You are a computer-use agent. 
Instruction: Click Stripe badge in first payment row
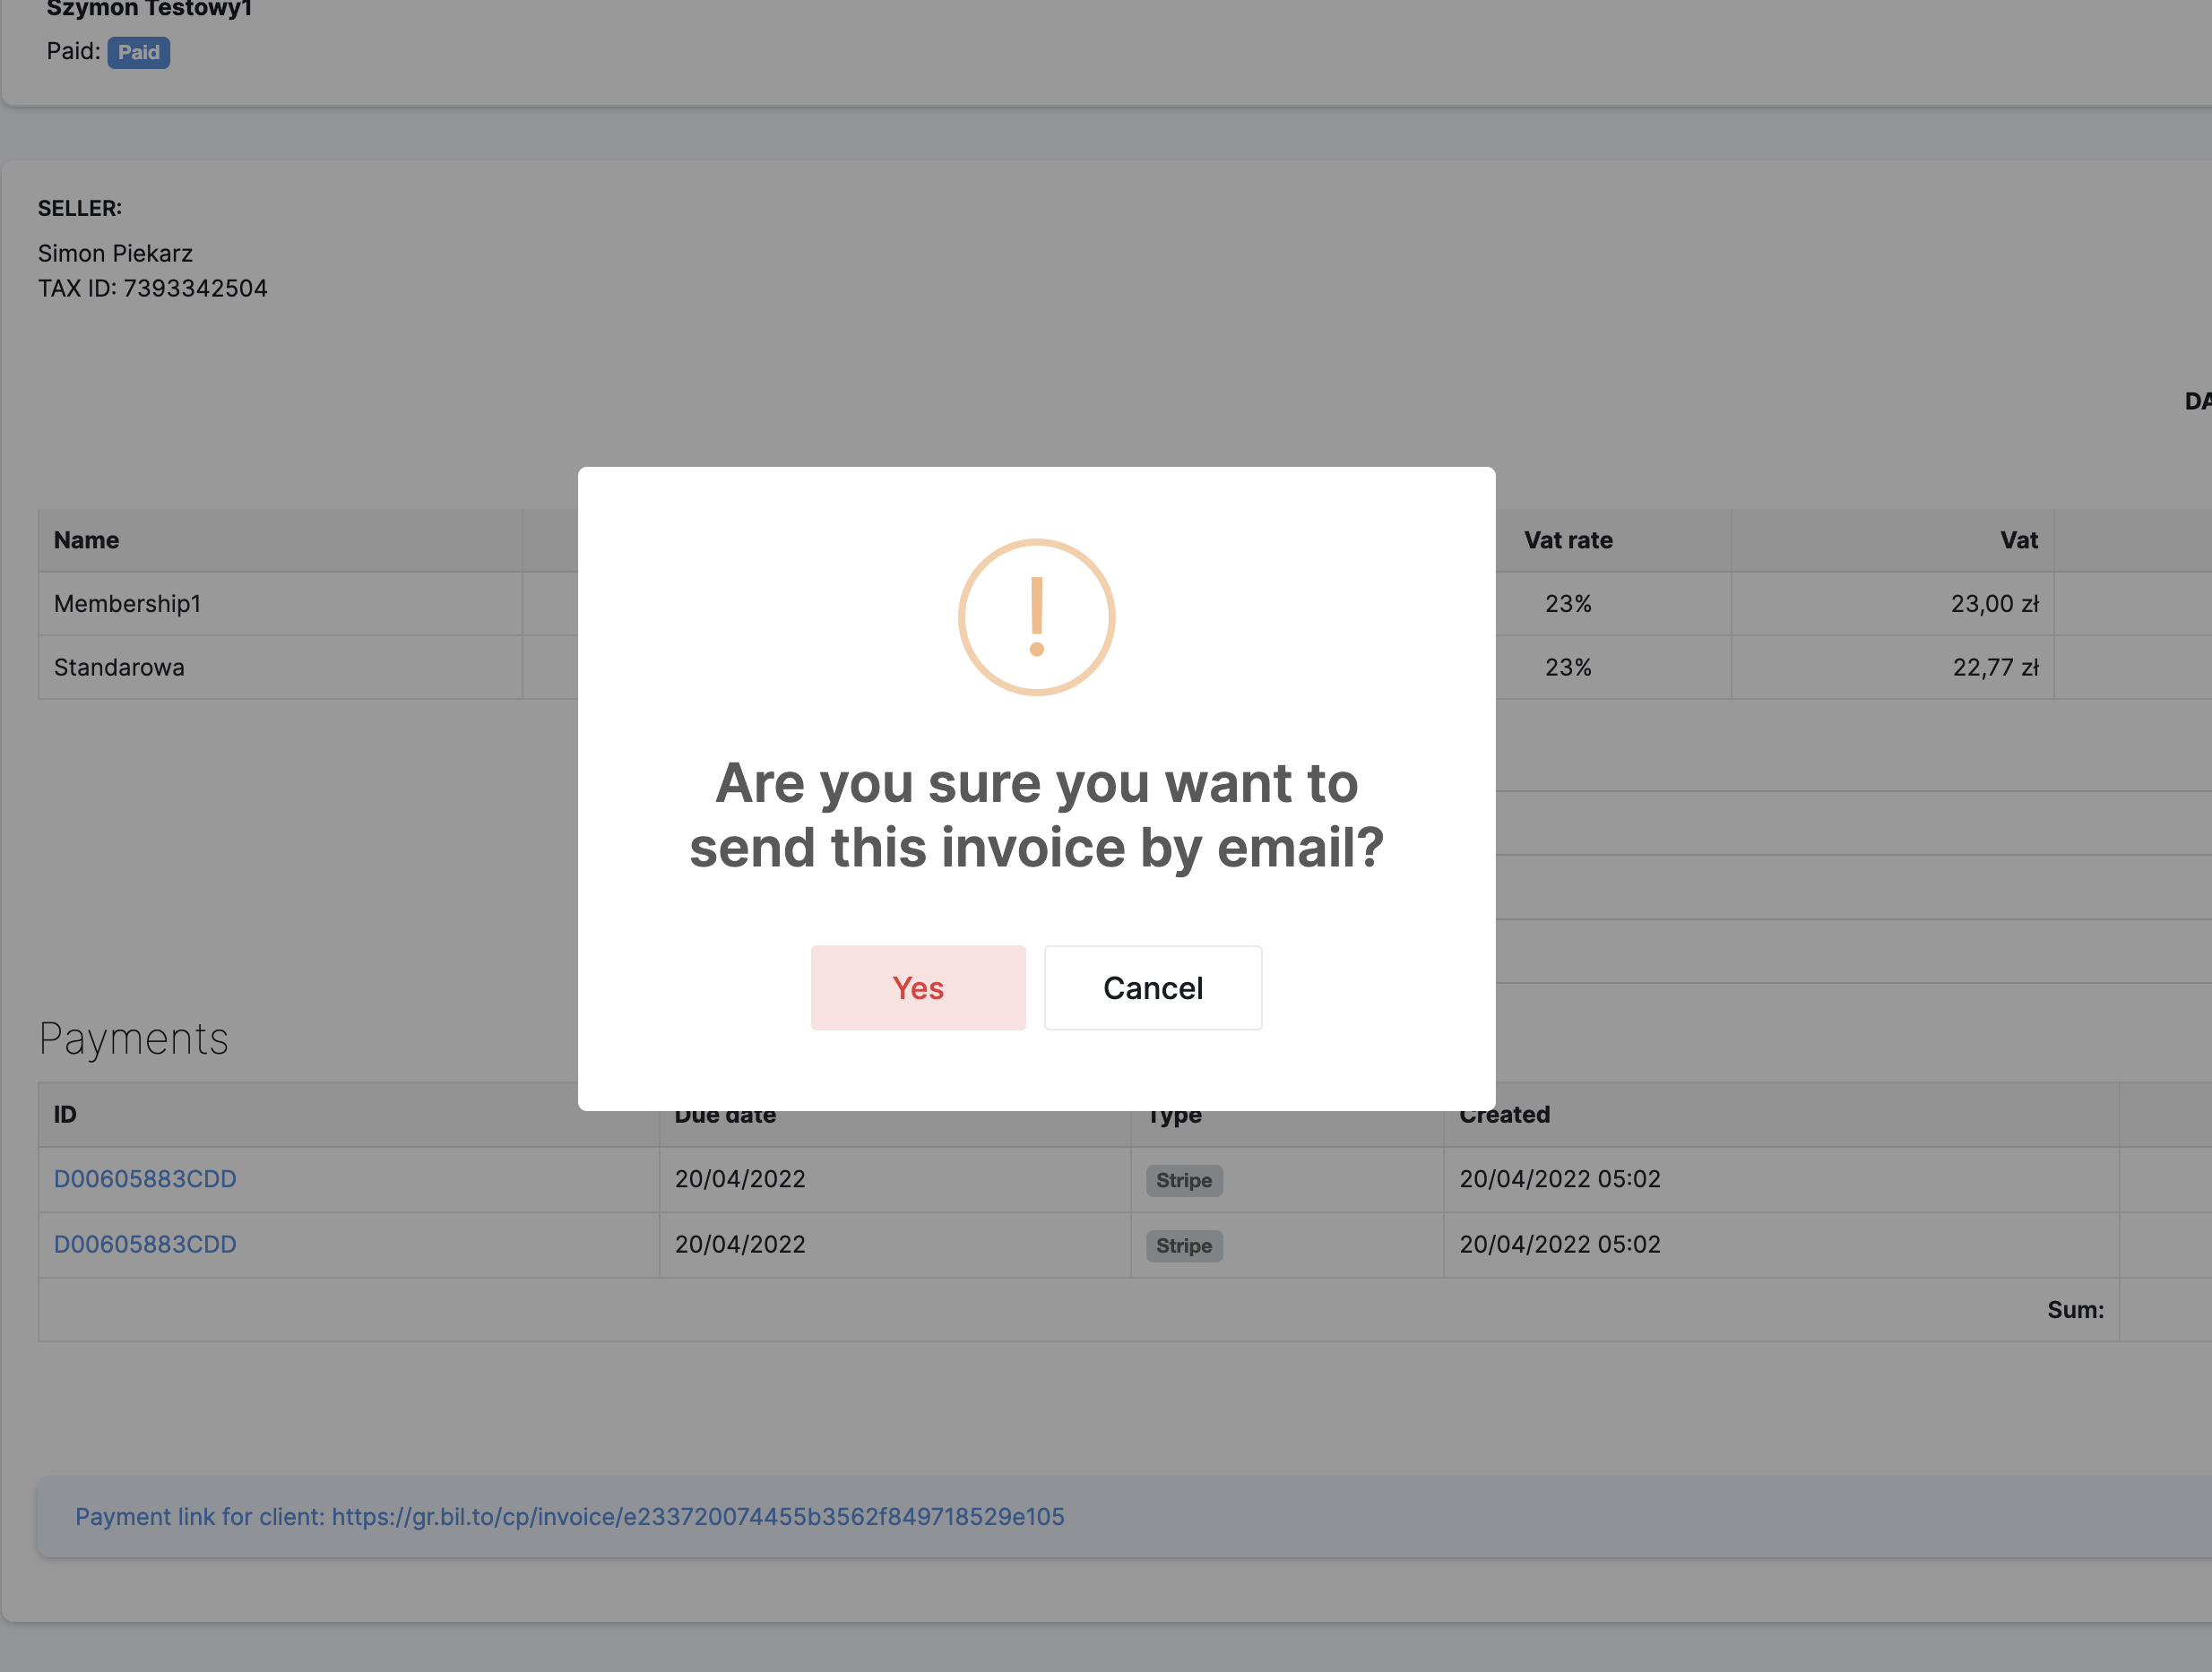[x=1183, y=1180]
